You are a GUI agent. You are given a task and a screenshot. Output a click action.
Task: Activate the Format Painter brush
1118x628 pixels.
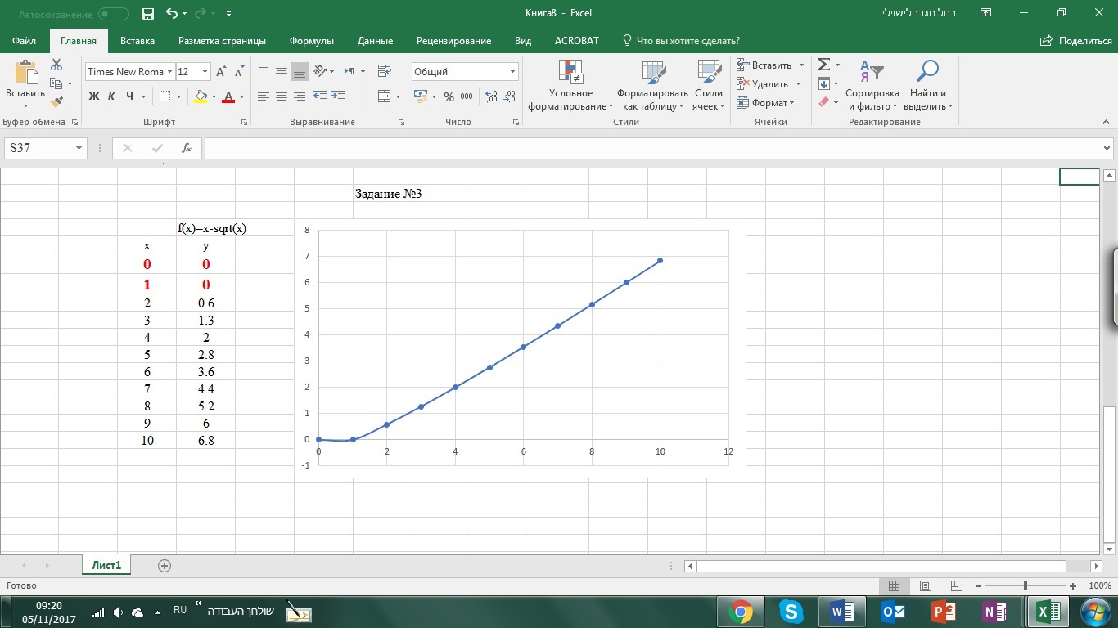coord(56,102)
